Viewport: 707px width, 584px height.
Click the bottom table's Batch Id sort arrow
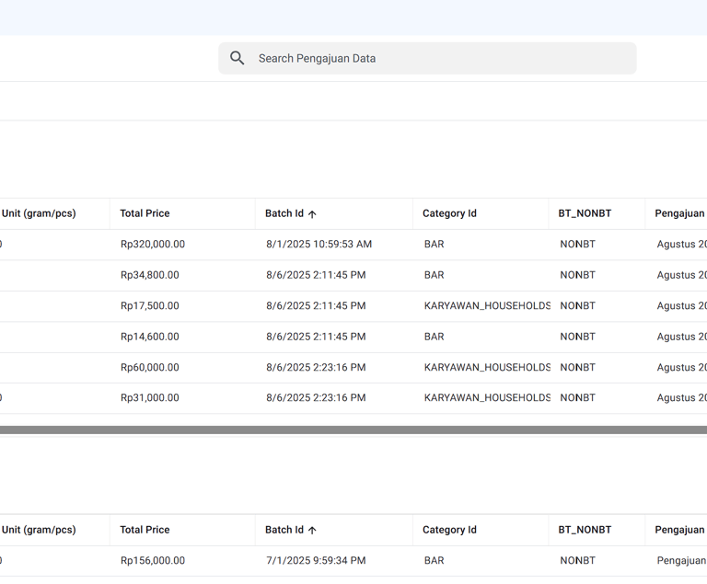312,531
